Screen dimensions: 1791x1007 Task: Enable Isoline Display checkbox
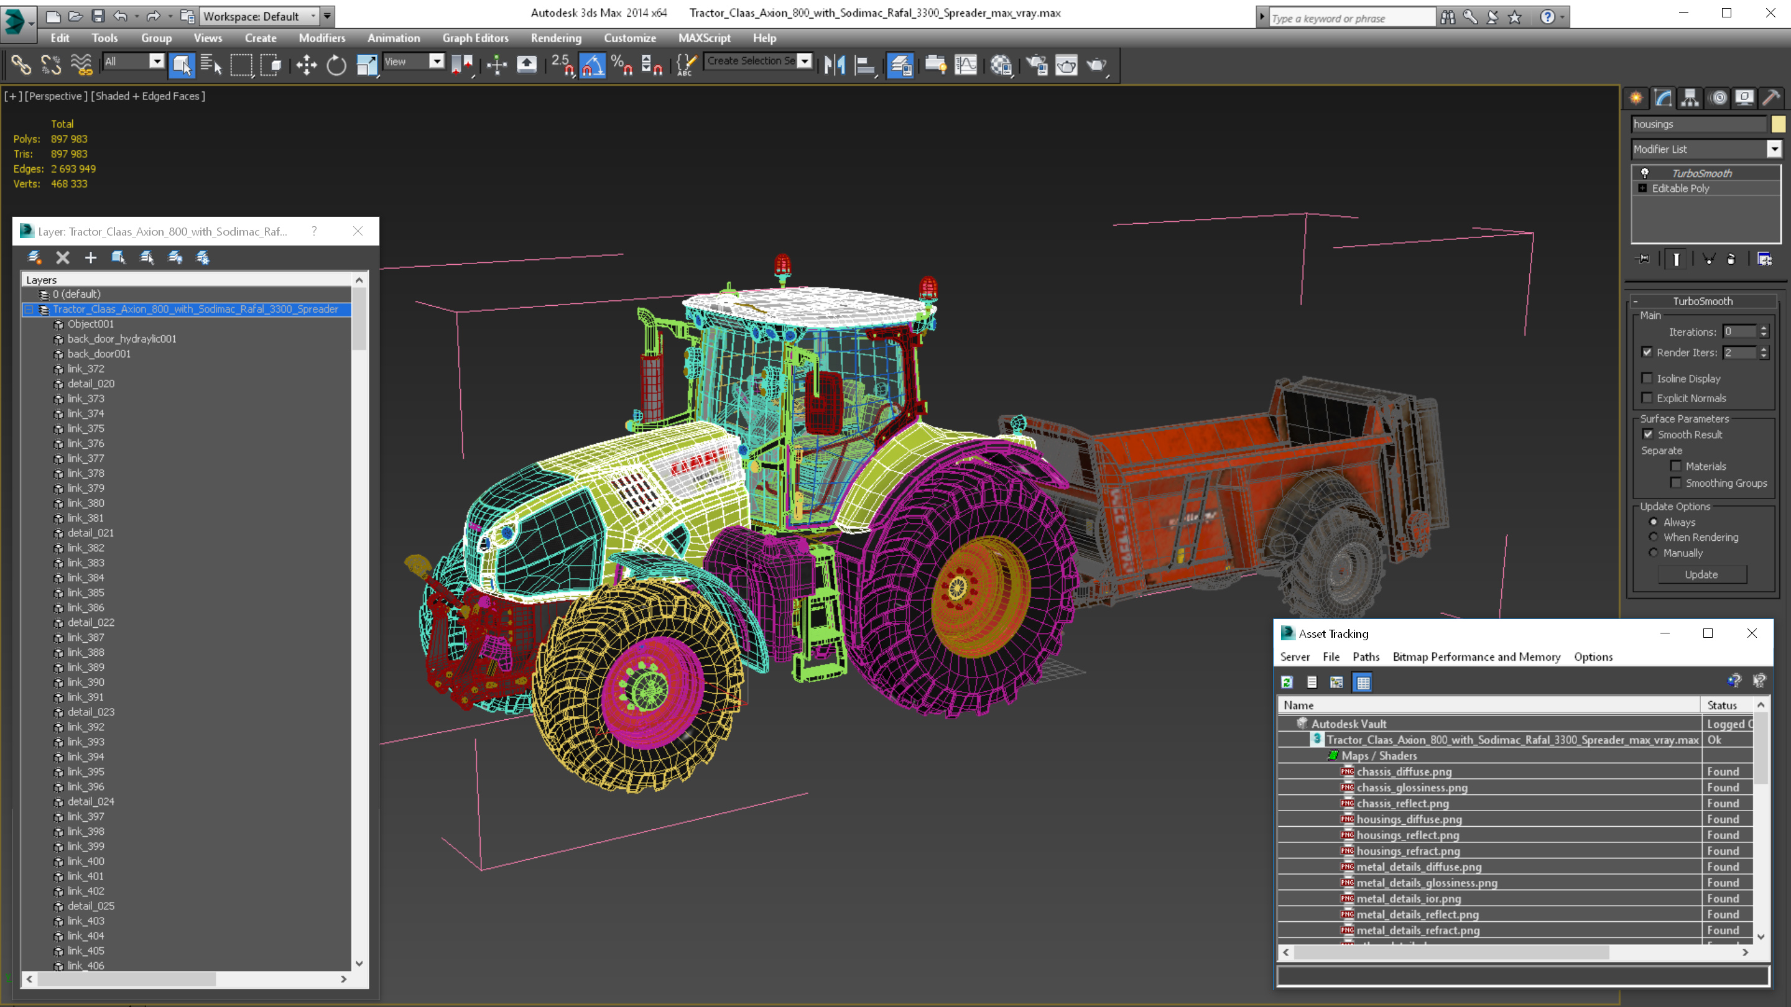click(1647, 378)
